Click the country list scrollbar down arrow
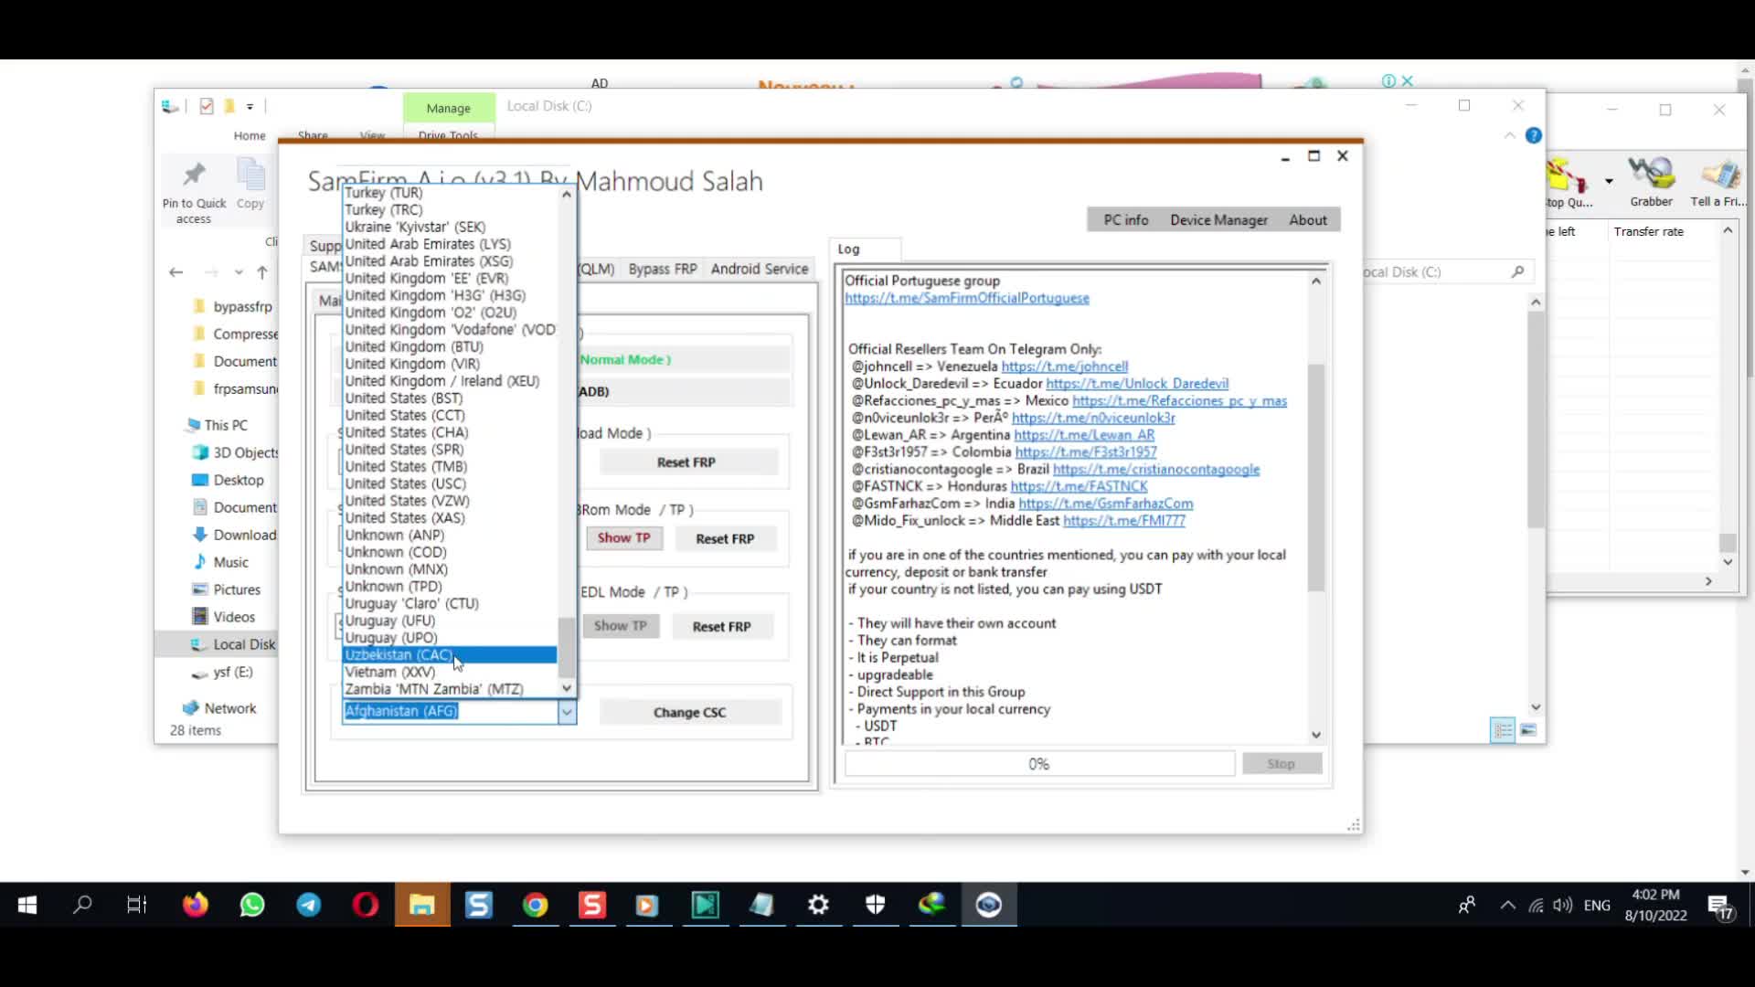 [x=567, y=688]
